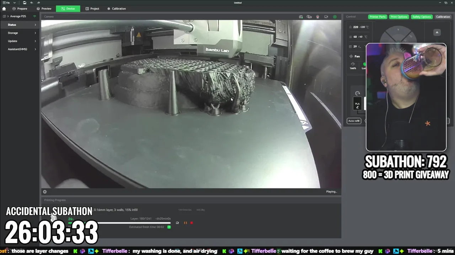Click the Camera panel header
This screenshot has width=455, height=255.
pos(49,17)
